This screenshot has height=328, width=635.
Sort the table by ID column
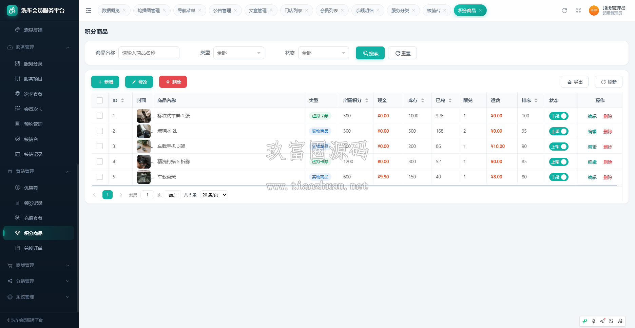[x=122, y=100]
